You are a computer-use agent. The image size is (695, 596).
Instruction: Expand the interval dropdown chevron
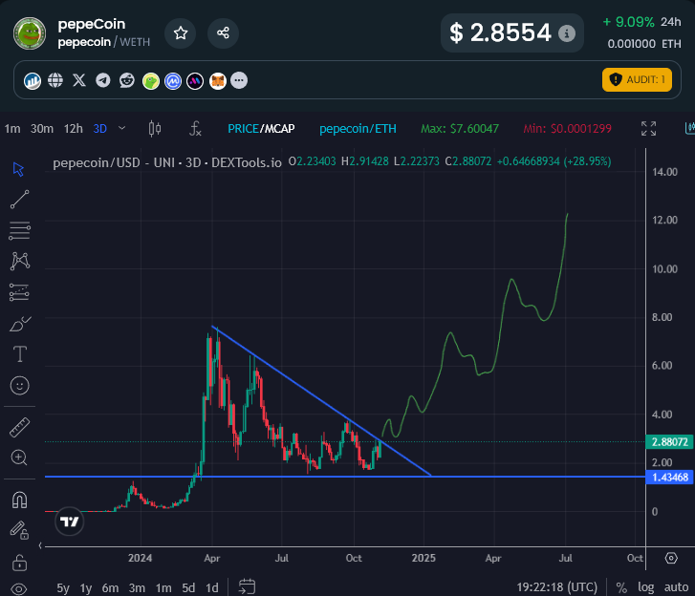pos(122,128)
